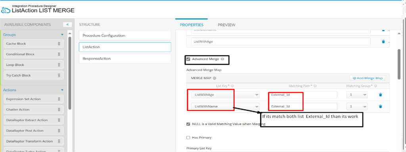The width and height of the screenshot is (406, 152).
Task: Click trash icon beside ListWithAge input
Action: click(383, 42)
